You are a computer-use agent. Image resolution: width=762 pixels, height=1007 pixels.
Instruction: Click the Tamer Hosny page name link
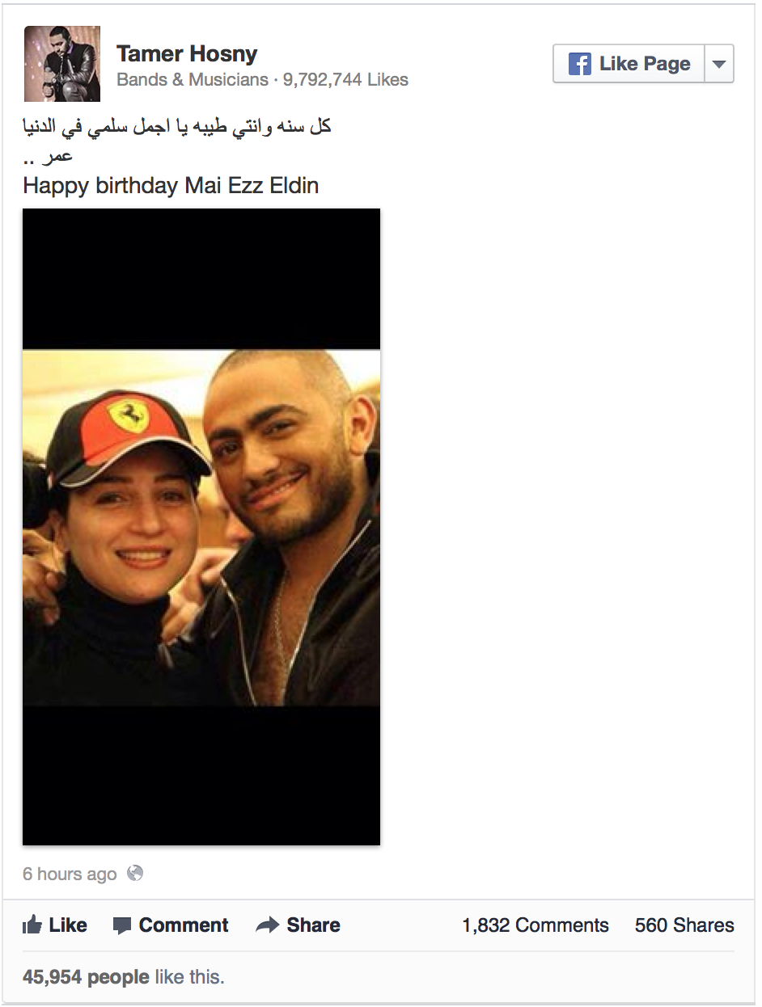(187, 54)
